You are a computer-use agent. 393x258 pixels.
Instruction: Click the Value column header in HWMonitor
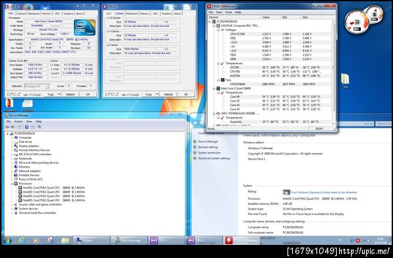click(x=271, y=17)
